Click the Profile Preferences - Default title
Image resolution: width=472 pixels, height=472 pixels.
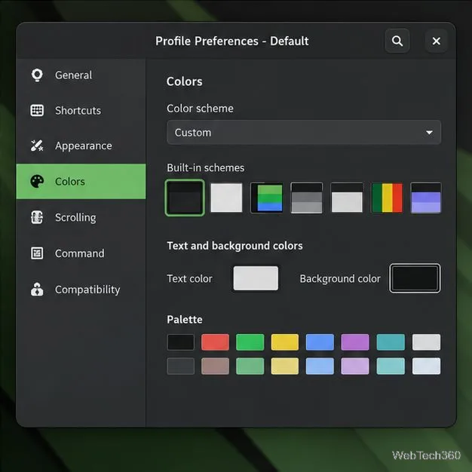231,41
